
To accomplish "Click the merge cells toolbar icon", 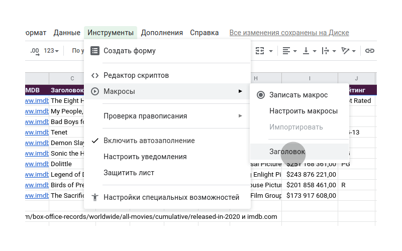I will point(260,51).
